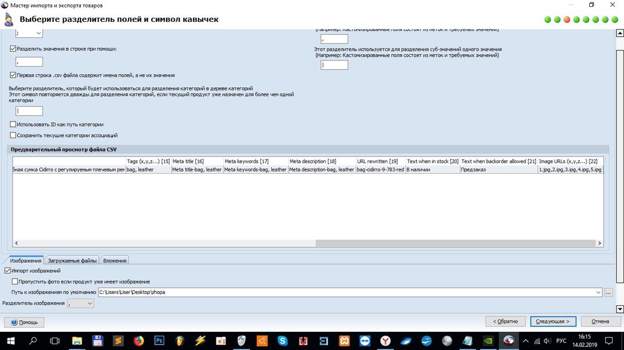
Task: Open XAMPP orange icon on taskbar
Action: [x=344, y=341]
